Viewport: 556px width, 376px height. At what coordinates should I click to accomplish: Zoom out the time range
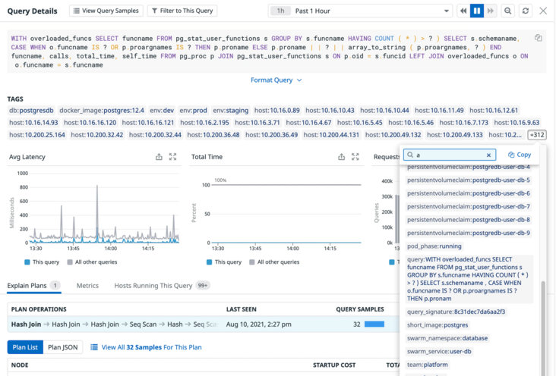click(507, 11)
